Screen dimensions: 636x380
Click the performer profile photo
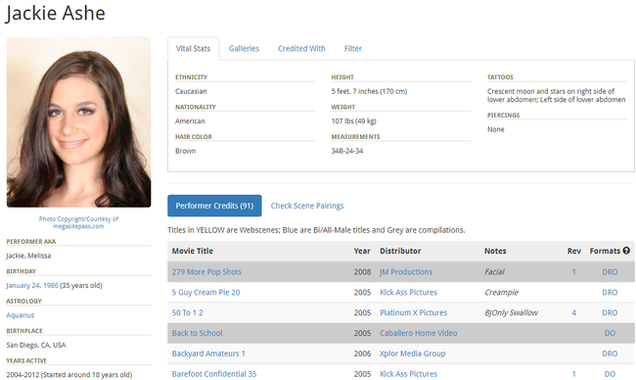(78, 122)
